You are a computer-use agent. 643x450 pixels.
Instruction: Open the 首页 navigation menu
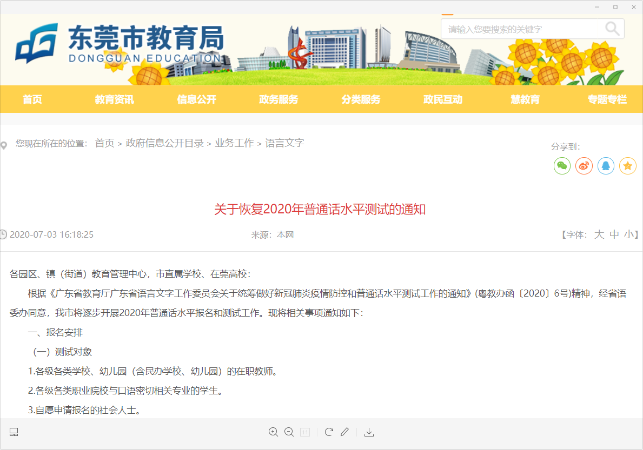click(32, 99)
